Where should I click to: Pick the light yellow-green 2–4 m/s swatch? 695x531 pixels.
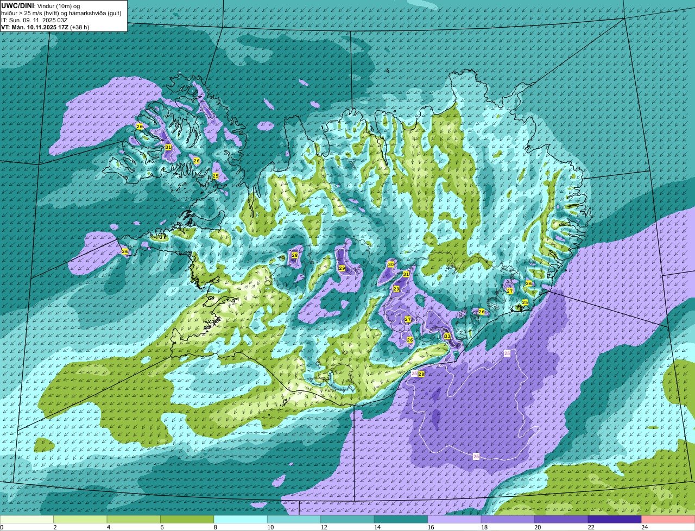pos(80,520)
